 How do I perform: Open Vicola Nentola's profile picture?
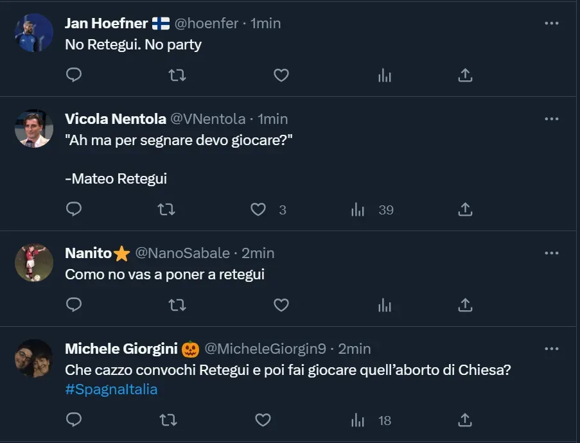coord(33,128)
